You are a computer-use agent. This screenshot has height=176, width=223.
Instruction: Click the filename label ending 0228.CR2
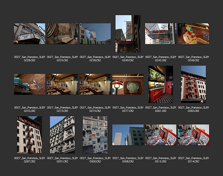[x=30, y=59]
